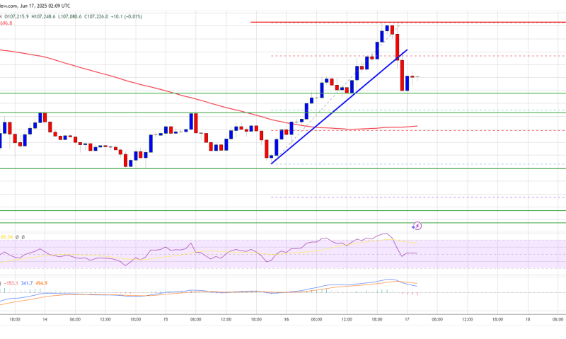The width and height of the screenshot is (566, 339).
Task: Click the MACD histogram value −153.1
Action: point(11,283)
